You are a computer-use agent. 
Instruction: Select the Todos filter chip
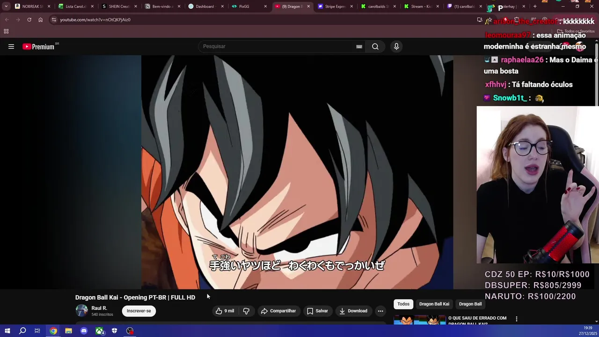pos(403,304)
